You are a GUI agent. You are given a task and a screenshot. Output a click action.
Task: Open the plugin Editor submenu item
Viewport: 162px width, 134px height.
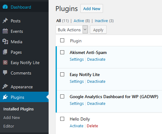(9, 126)
